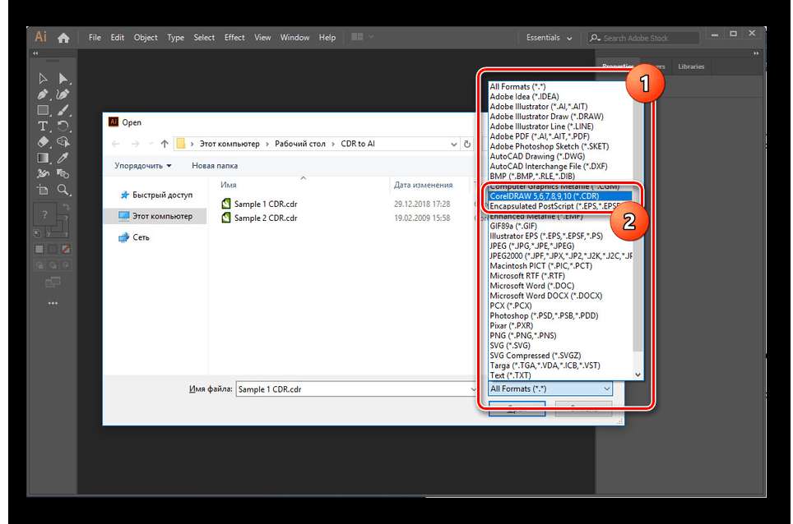Select the Eyedropper tool
This screenshot has width=793, height=524.
(x=63, y=158)
